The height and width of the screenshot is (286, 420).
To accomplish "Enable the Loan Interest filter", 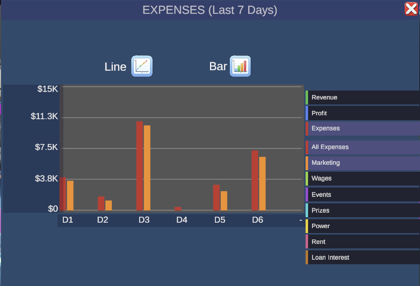I will [363, 258].
